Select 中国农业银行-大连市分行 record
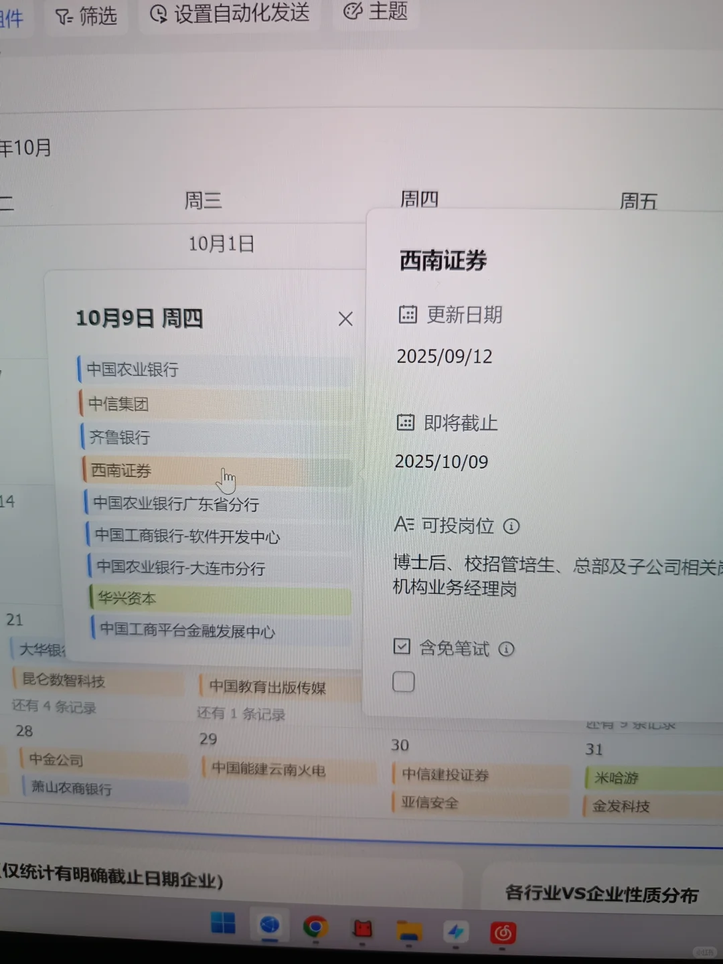The height and width of the screenshot is (964, 723). (x=220, y=568)
